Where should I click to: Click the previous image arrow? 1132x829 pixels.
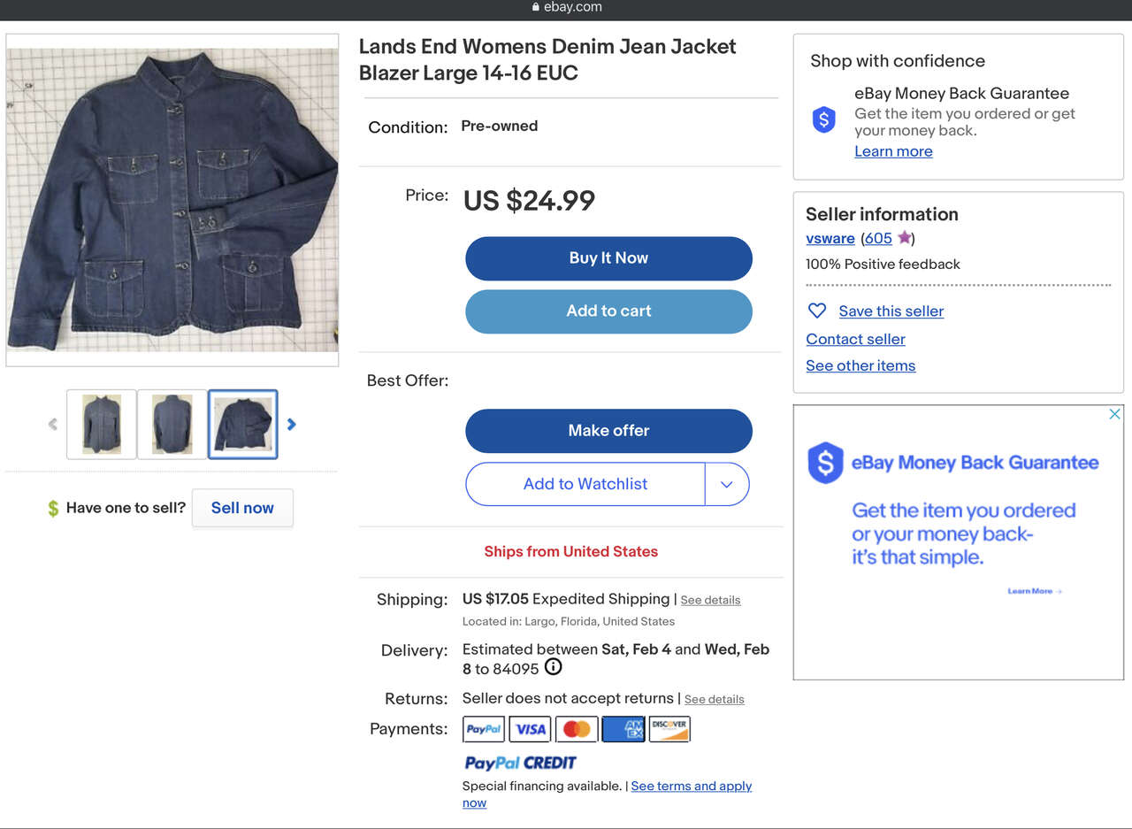tap(53, 425)
